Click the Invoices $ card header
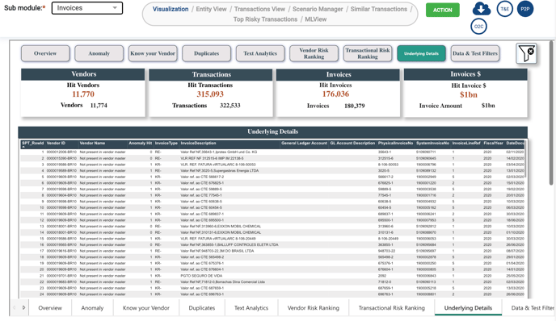 click(465, 74)
